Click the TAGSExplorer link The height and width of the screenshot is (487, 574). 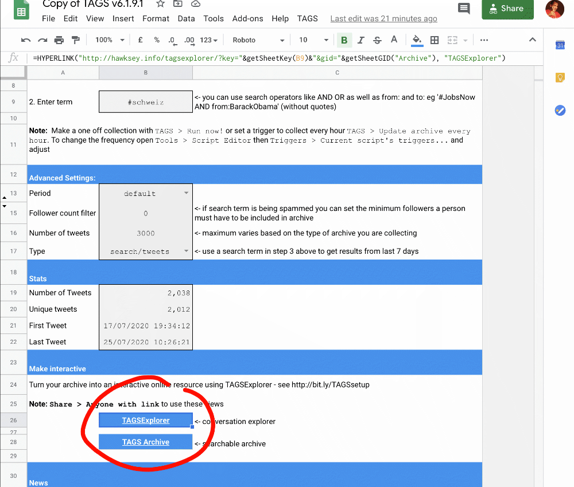146,420
